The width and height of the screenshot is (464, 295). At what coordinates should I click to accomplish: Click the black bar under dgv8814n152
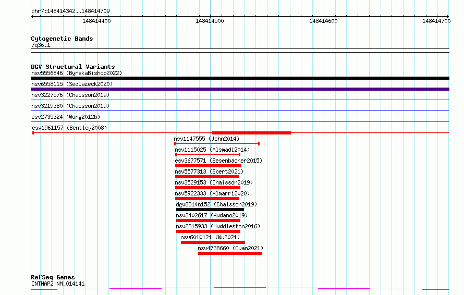[x=210, y=210]
